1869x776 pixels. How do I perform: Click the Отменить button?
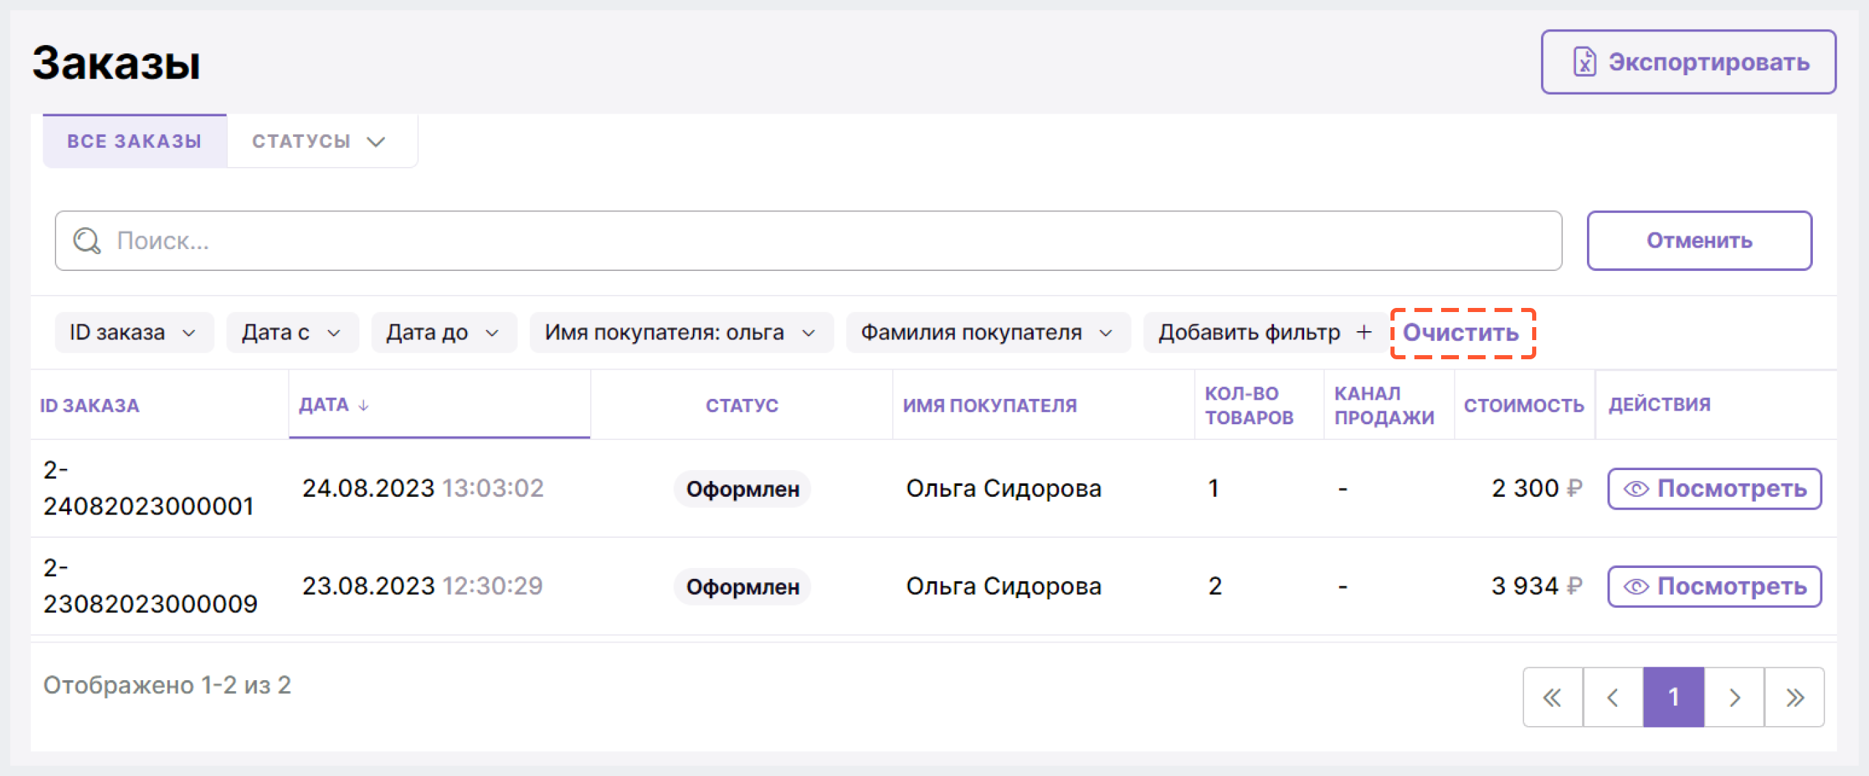(x=1699, y=241)
